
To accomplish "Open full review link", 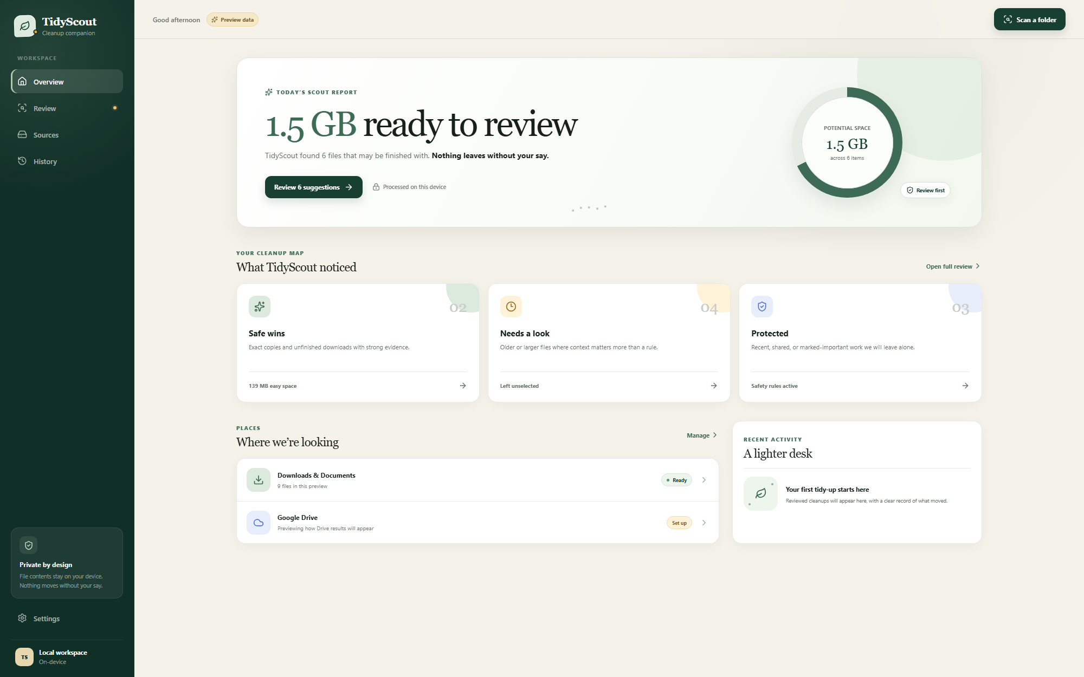I will coord(953,266).
